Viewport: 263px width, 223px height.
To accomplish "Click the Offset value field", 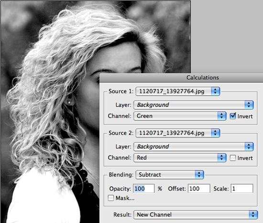I will 199,189.
